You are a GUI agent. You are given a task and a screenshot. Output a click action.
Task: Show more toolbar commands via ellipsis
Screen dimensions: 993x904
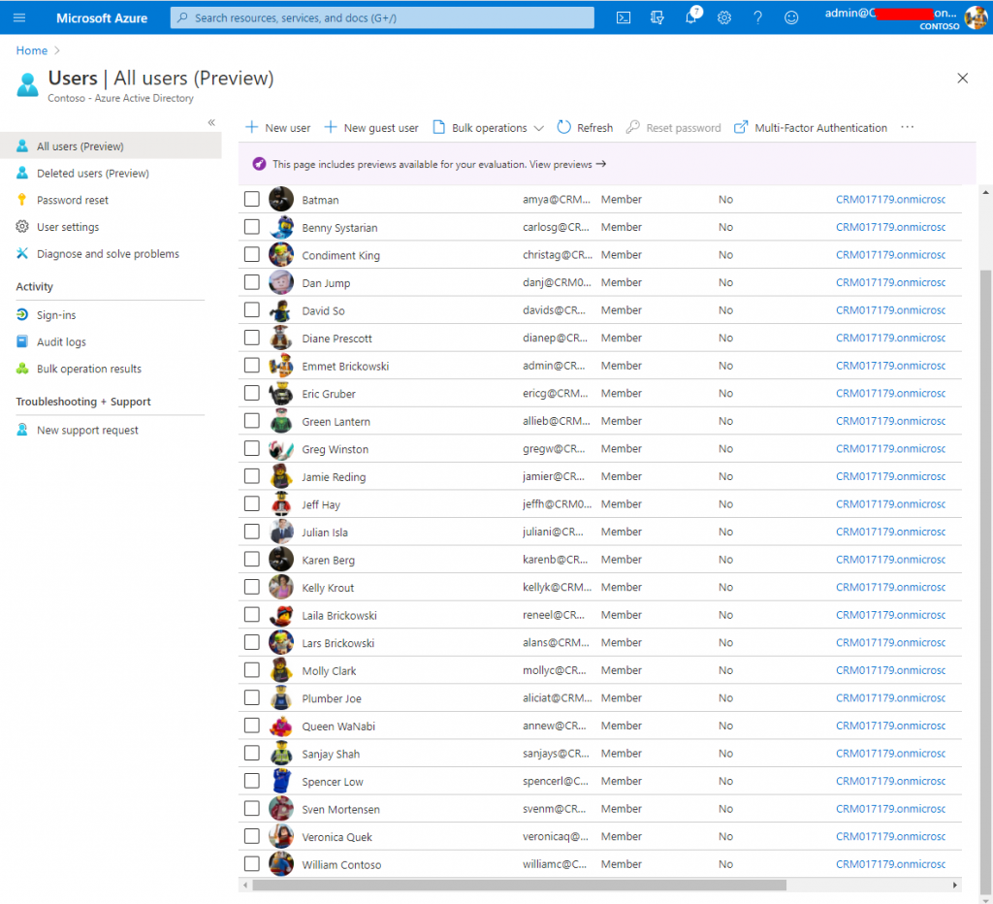[x=908, y=127]
